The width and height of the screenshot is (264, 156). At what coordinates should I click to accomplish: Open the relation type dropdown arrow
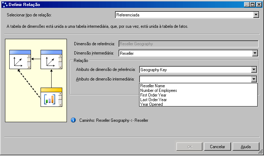[255, 15]
